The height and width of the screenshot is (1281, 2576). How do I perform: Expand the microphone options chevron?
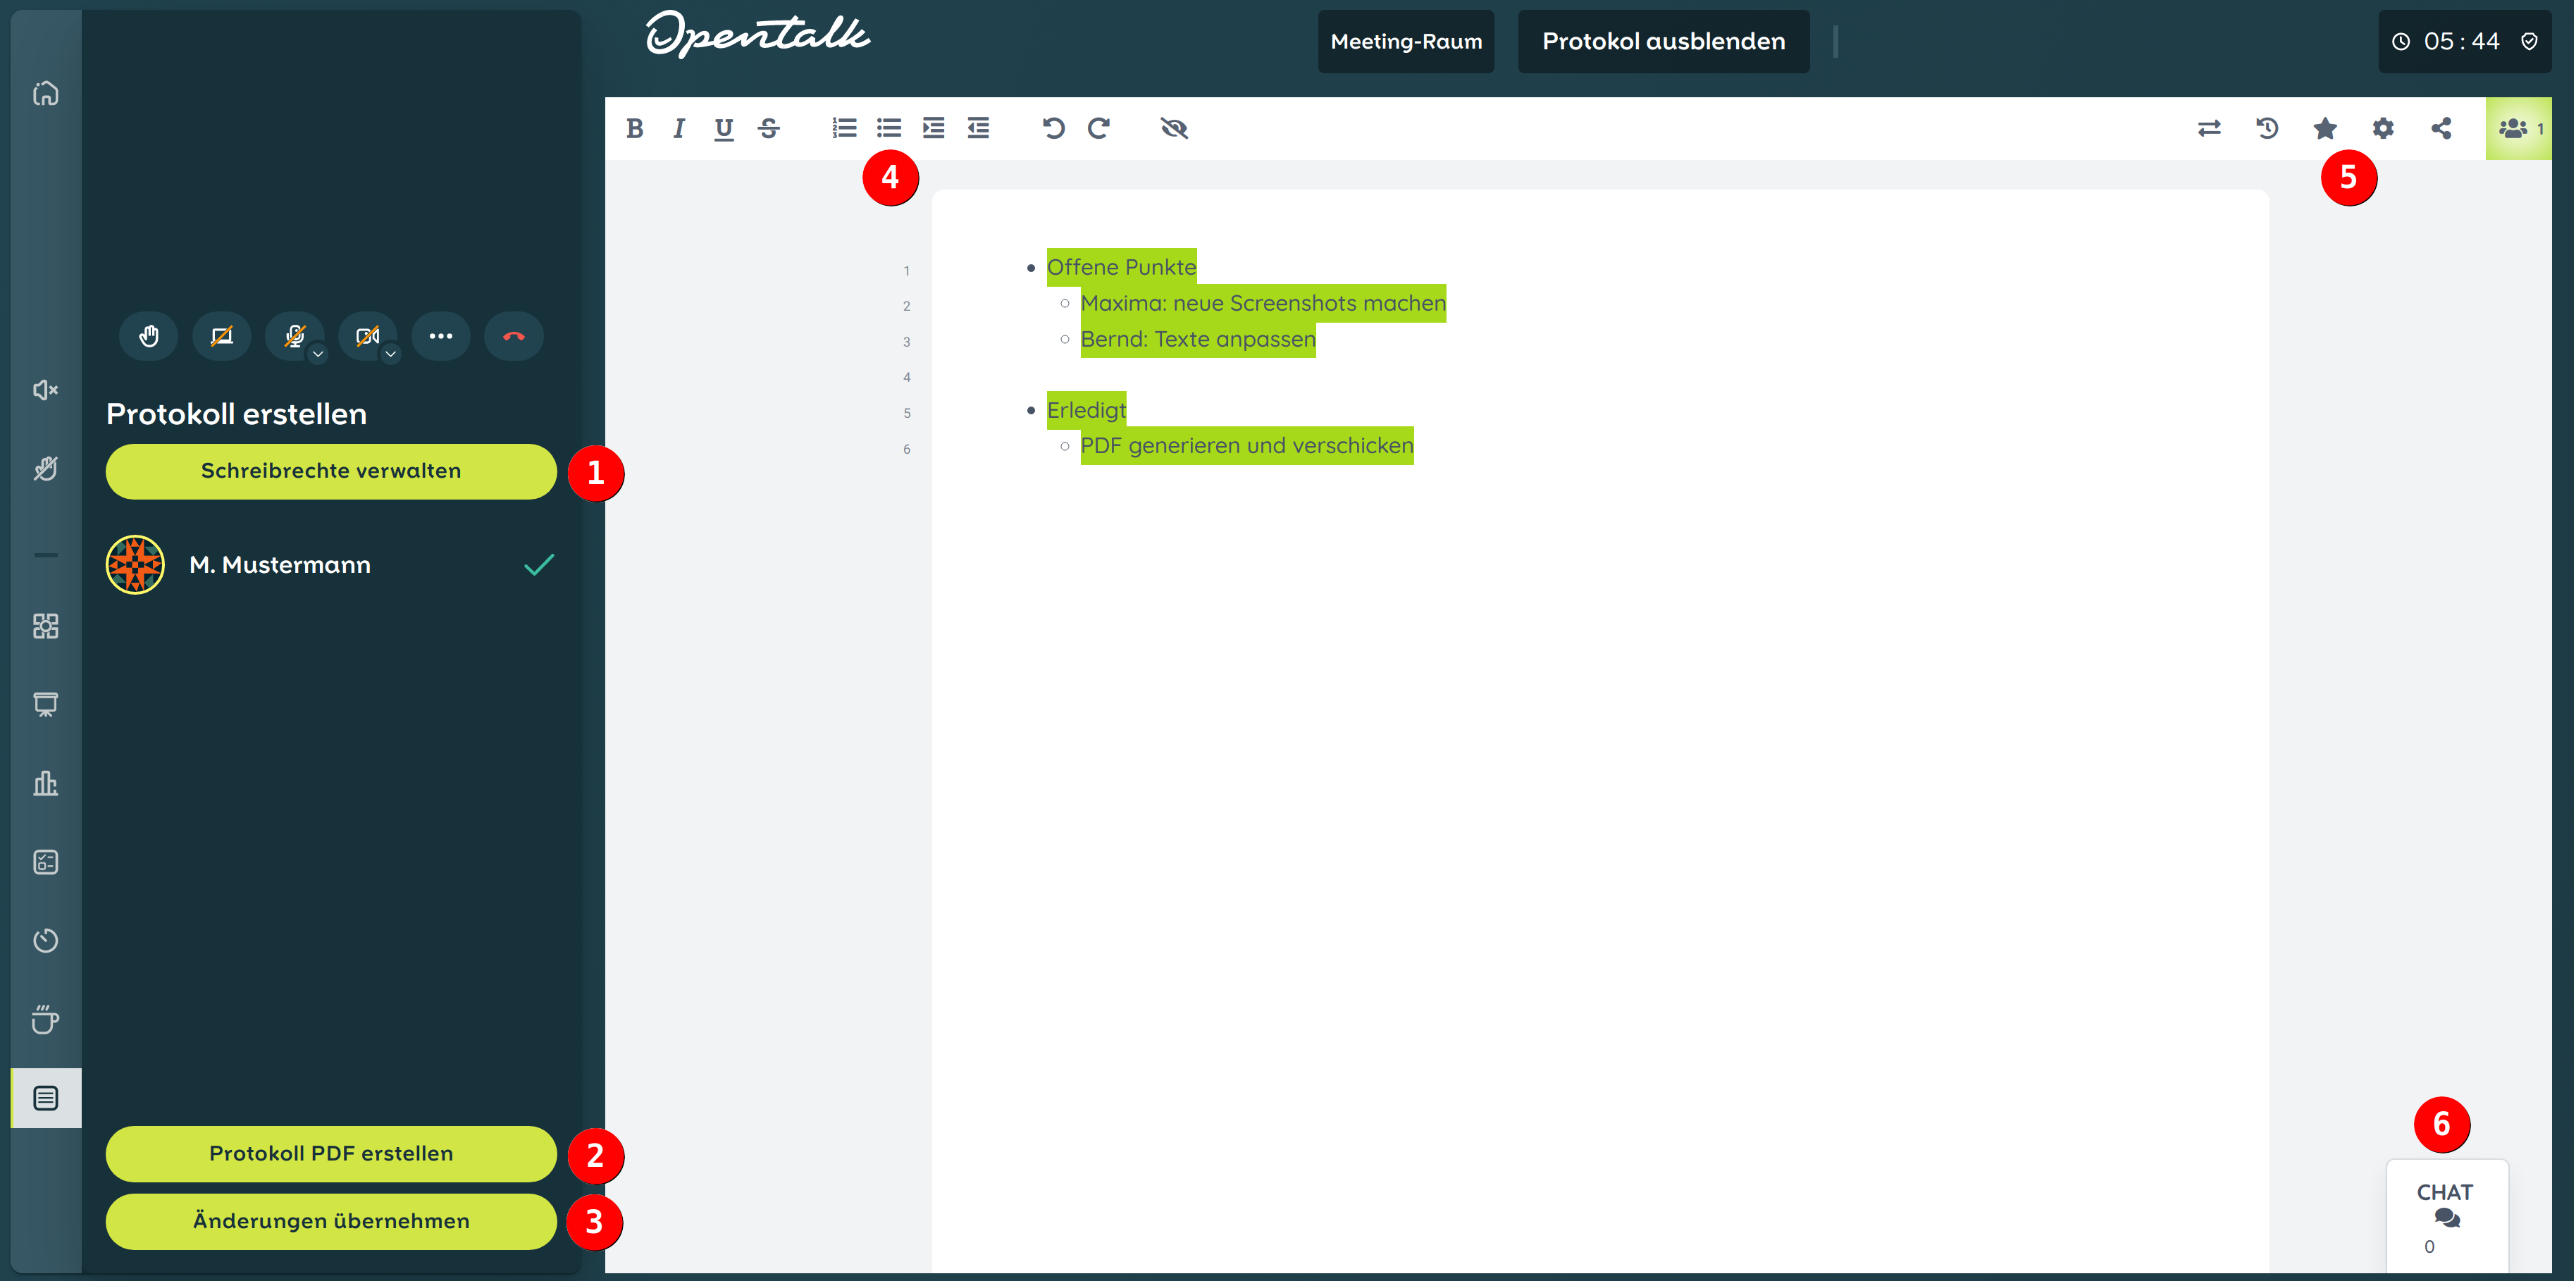[317, 354]
